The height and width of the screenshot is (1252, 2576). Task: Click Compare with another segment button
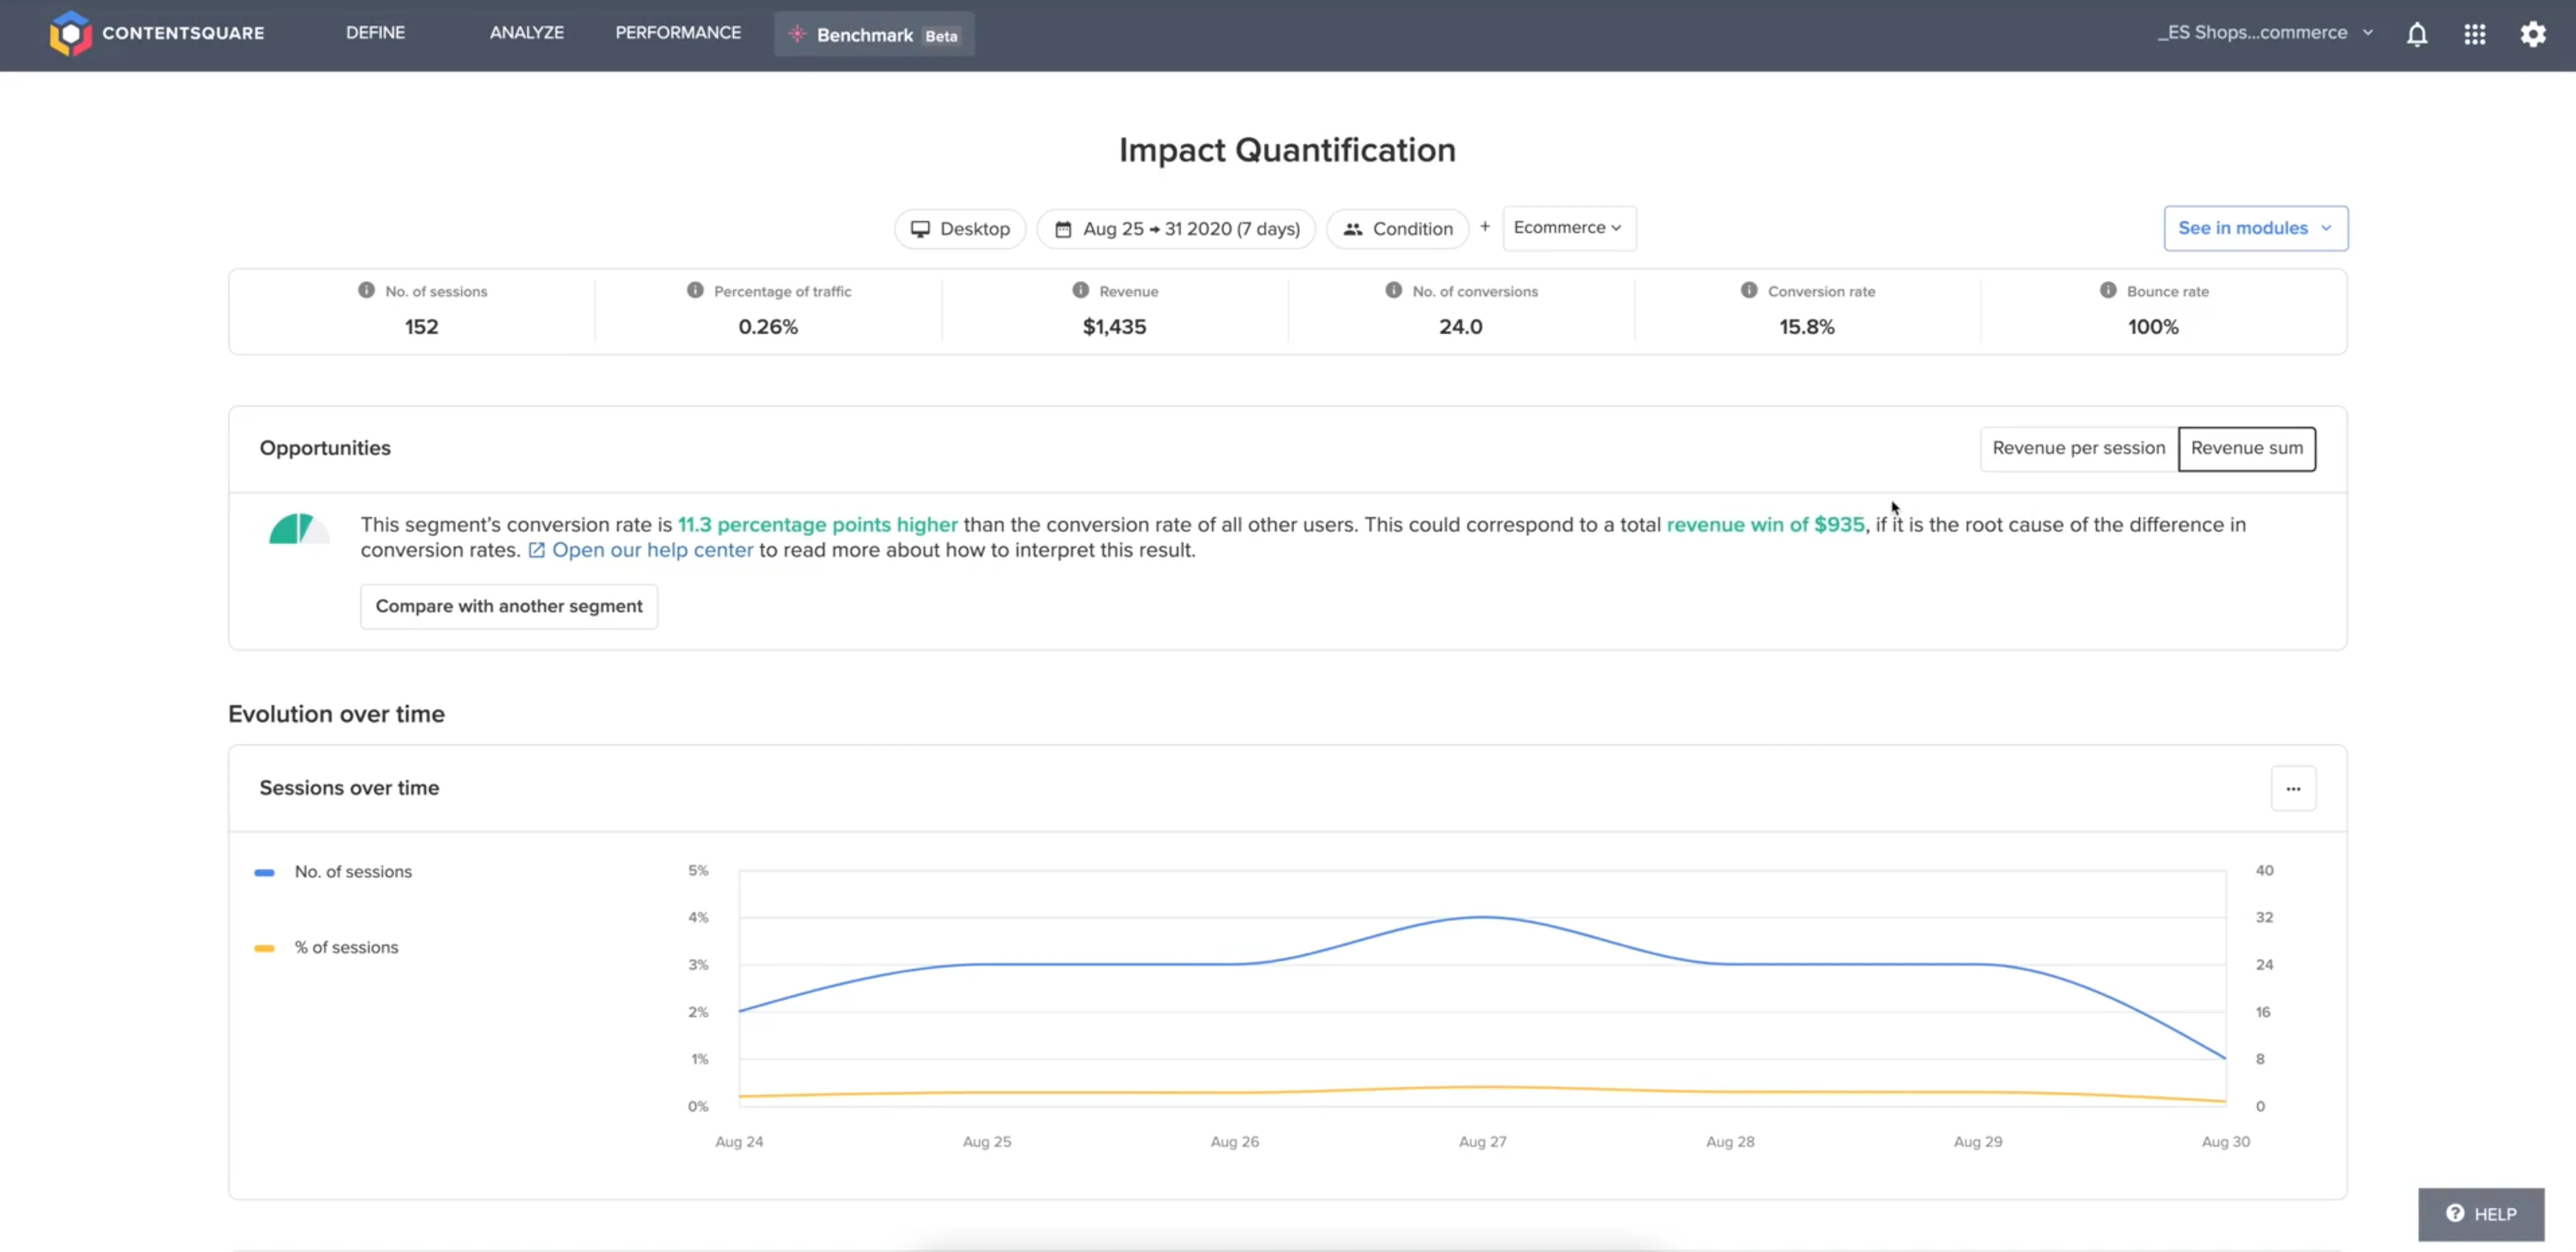(x=508, y=606)
